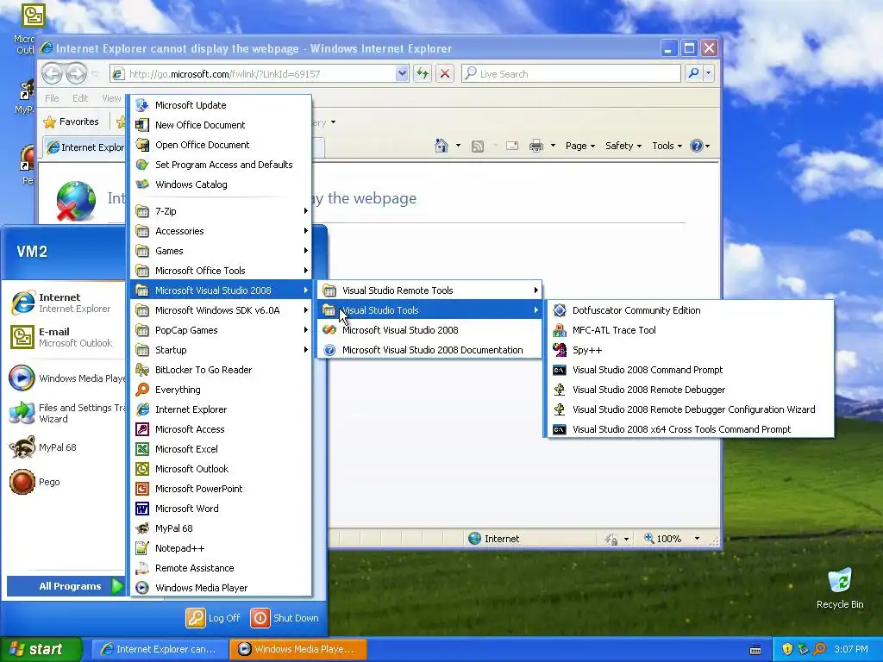Open the IE Tools menu

tap(667, 146)
